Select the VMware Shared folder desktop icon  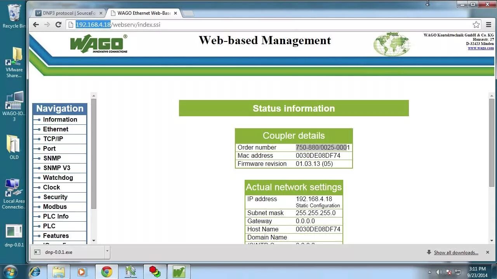pos(14,63)
